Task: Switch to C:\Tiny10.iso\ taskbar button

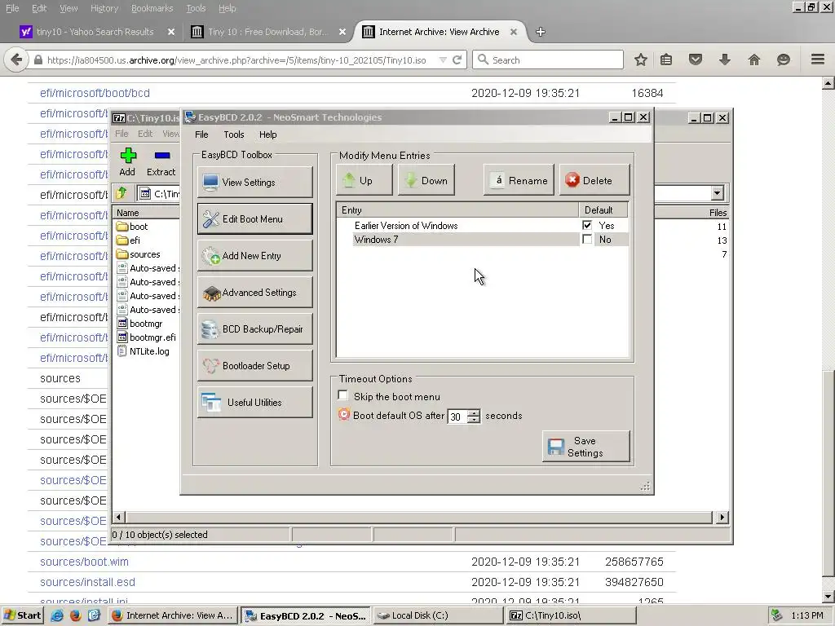Action: (570, 615)
